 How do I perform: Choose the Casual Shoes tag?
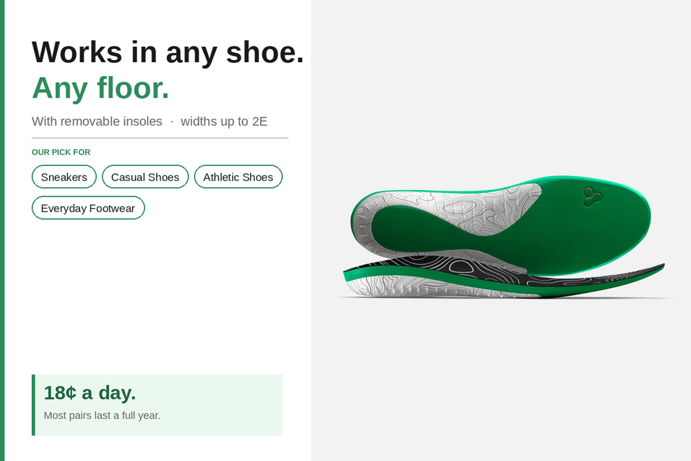[x=145, y=177]
